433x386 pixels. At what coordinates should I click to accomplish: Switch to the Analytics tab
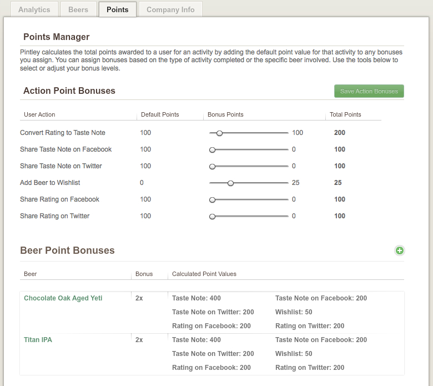[x=34, y=9]
